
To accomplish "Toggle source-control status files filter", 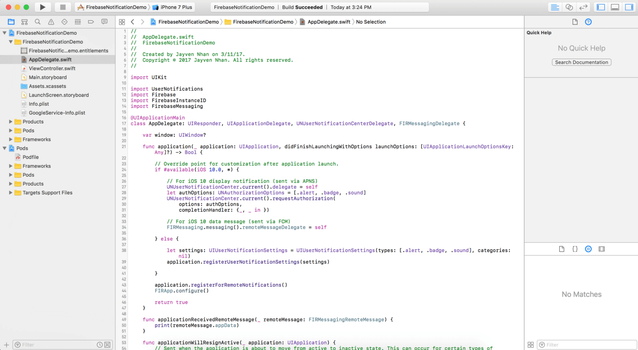I will (107, 345).
